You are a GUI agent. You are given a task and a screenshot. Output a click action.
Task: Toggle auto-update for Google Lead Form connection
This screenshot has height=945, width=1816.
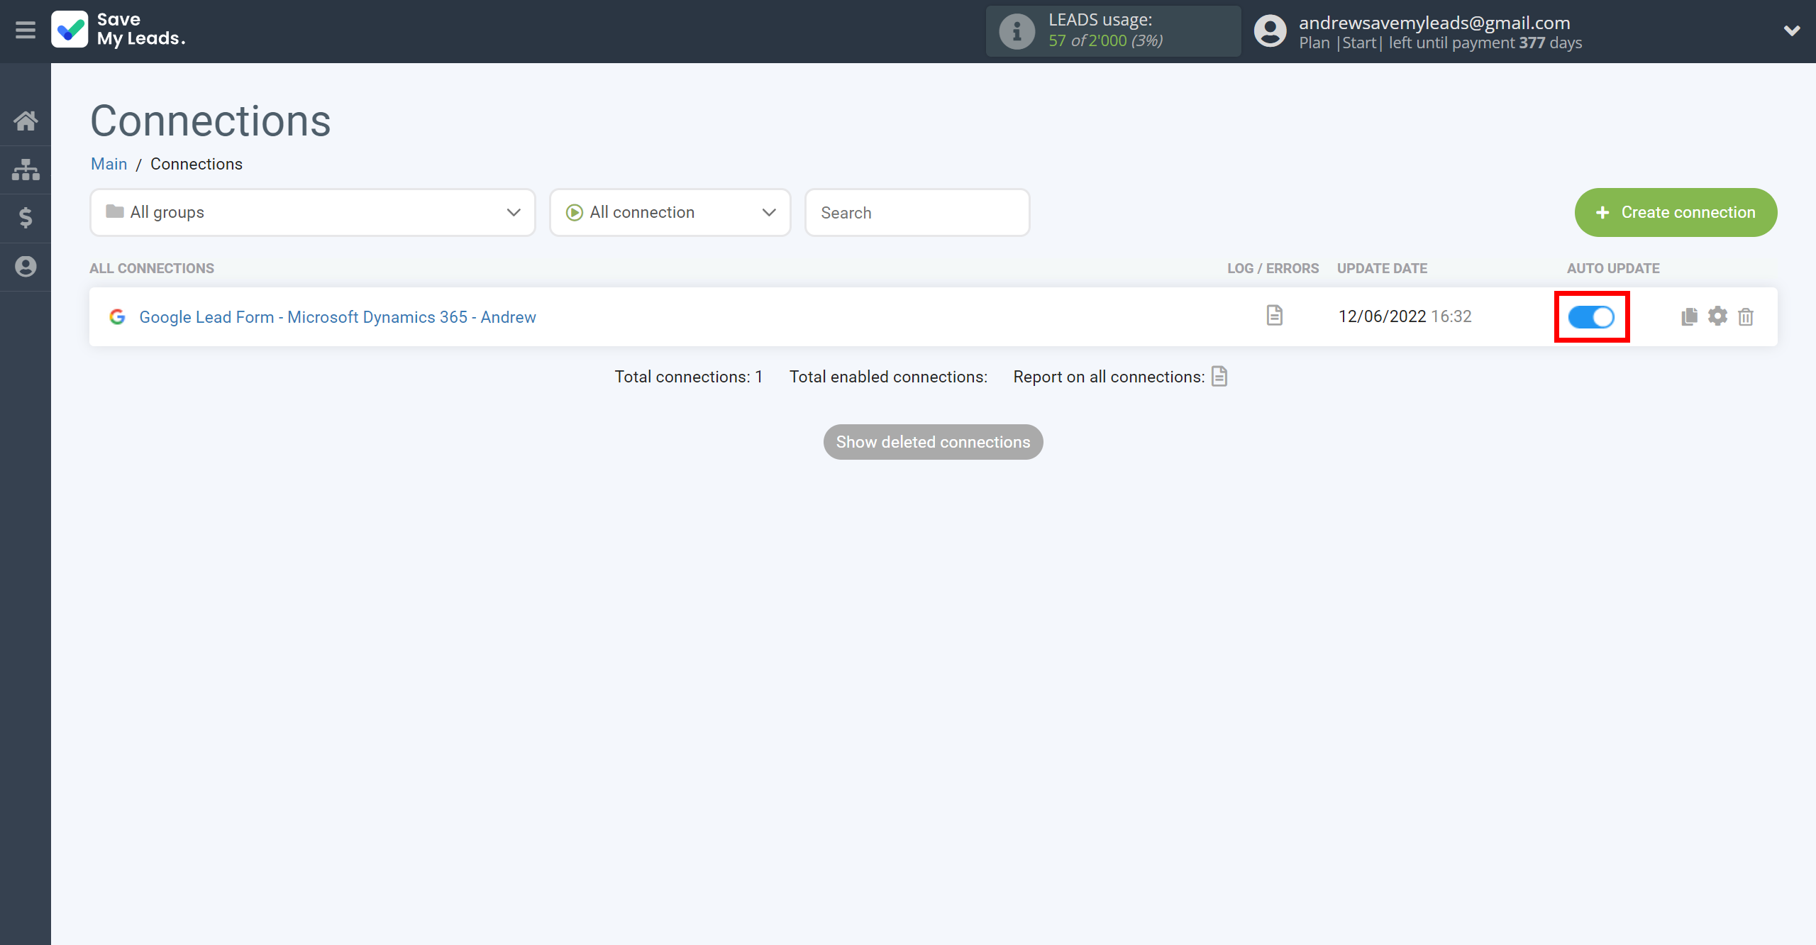(x=1591, y=316)
